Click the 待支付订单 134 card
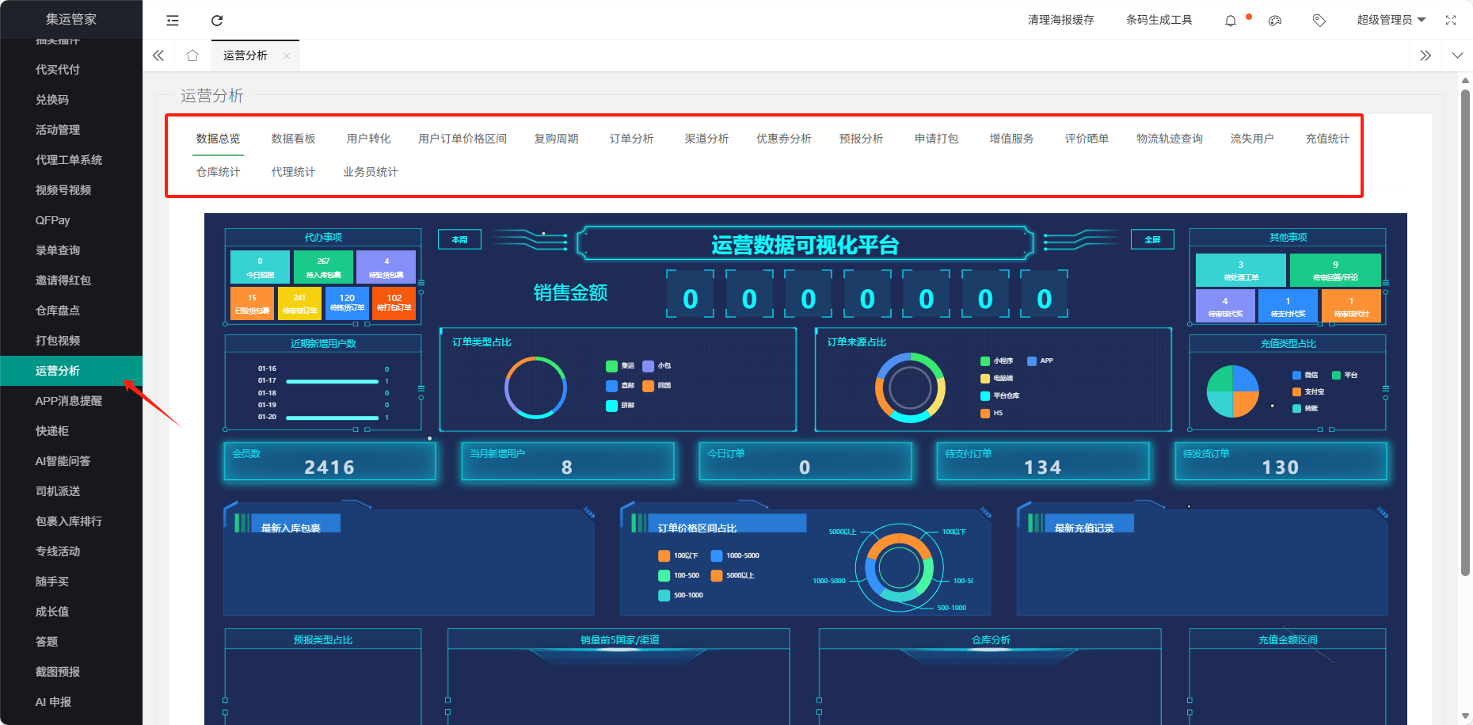The image size is (1473, 725). coord(1042,461)
